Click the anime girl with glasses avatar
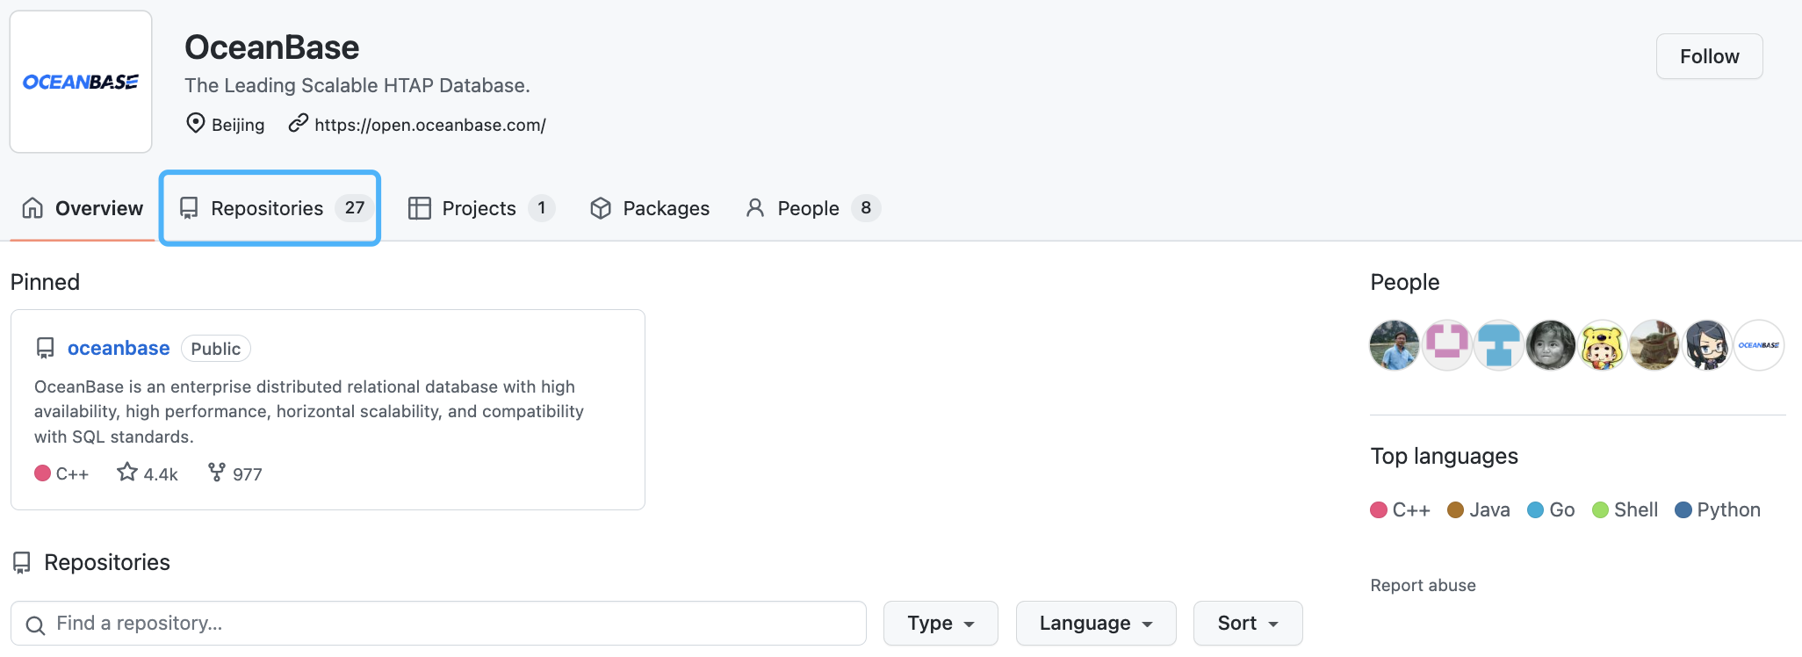Viewport: 1802px width, 657px height. (x=1706, y=345)
